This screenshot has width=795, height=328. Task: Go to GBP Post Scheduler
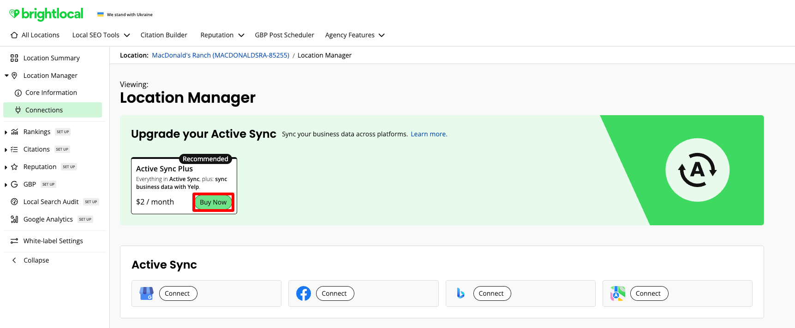point(284,35)
